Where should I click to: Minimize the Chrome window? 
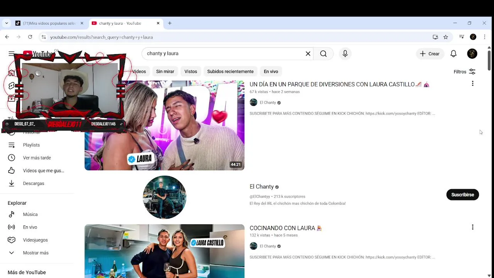point(455,23)
